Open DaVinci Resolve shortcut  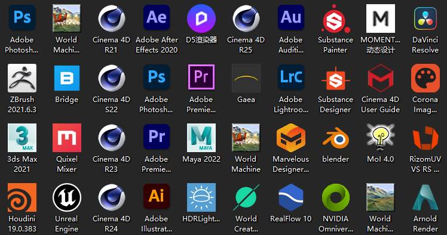[x=425, y=18]
